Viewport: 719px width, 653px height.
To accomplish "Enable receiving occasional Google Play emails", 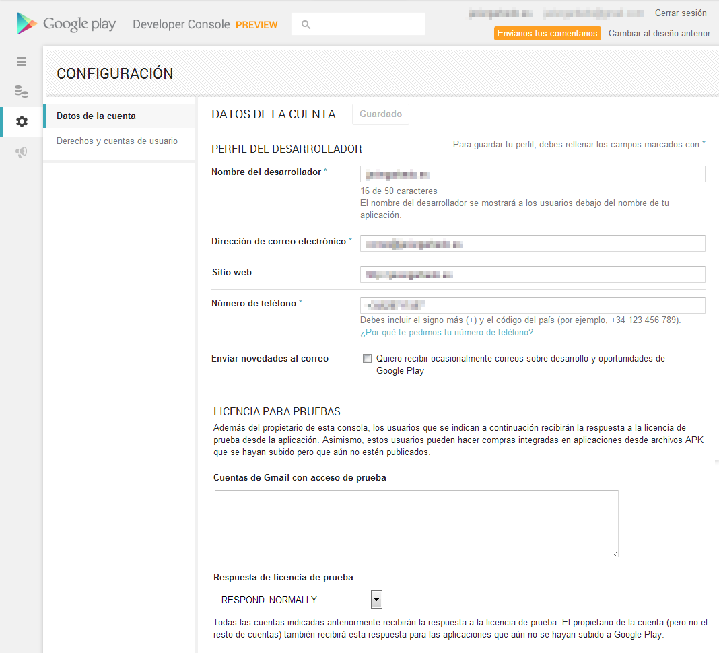I will 367,359.
